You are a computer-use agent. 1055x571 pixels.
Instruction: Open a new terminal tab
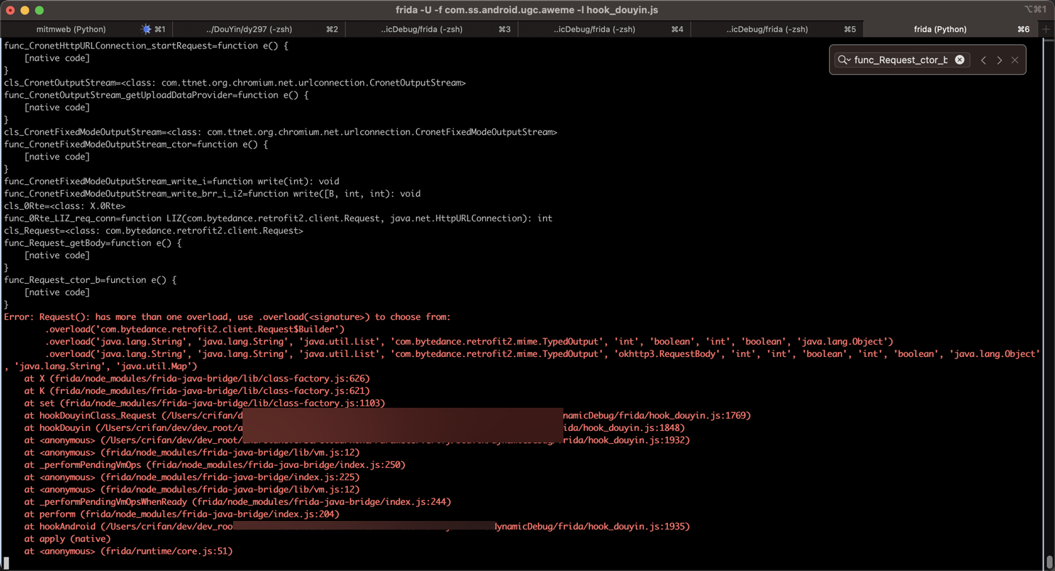(x=1046, y=30)
